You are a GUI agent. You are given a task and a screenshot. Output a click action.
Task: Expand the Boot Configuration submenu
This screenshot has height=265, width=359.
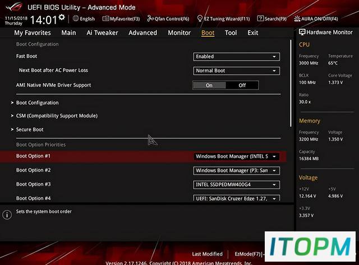coord(35,103)
